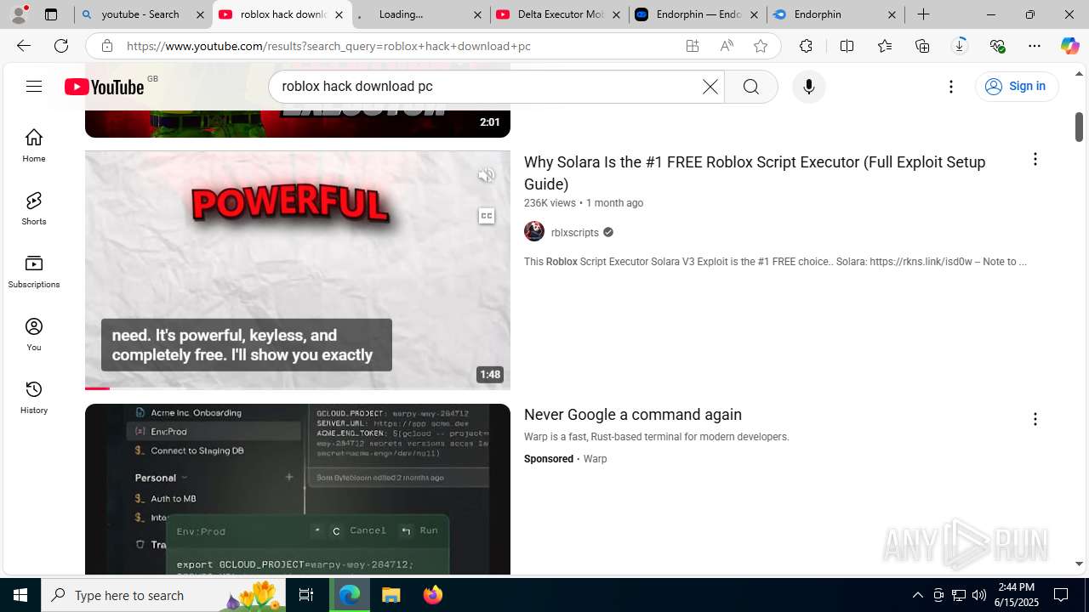Open Firefox from taskbar
This screenshot has width=1089, height=612.
pos(432,595)
